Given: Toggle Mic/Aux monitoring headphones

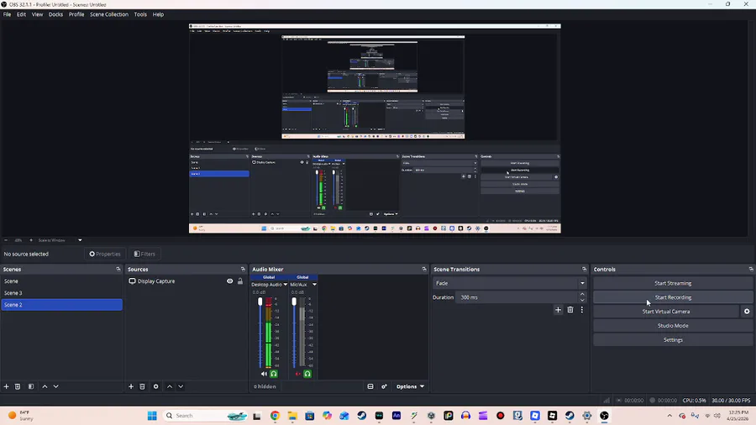Looking at the screenshot, I should coord(307,374).
